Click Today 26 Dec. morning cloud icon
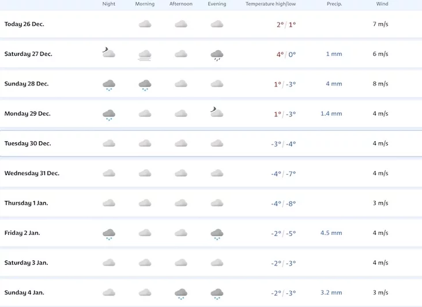 click(145, 24)
